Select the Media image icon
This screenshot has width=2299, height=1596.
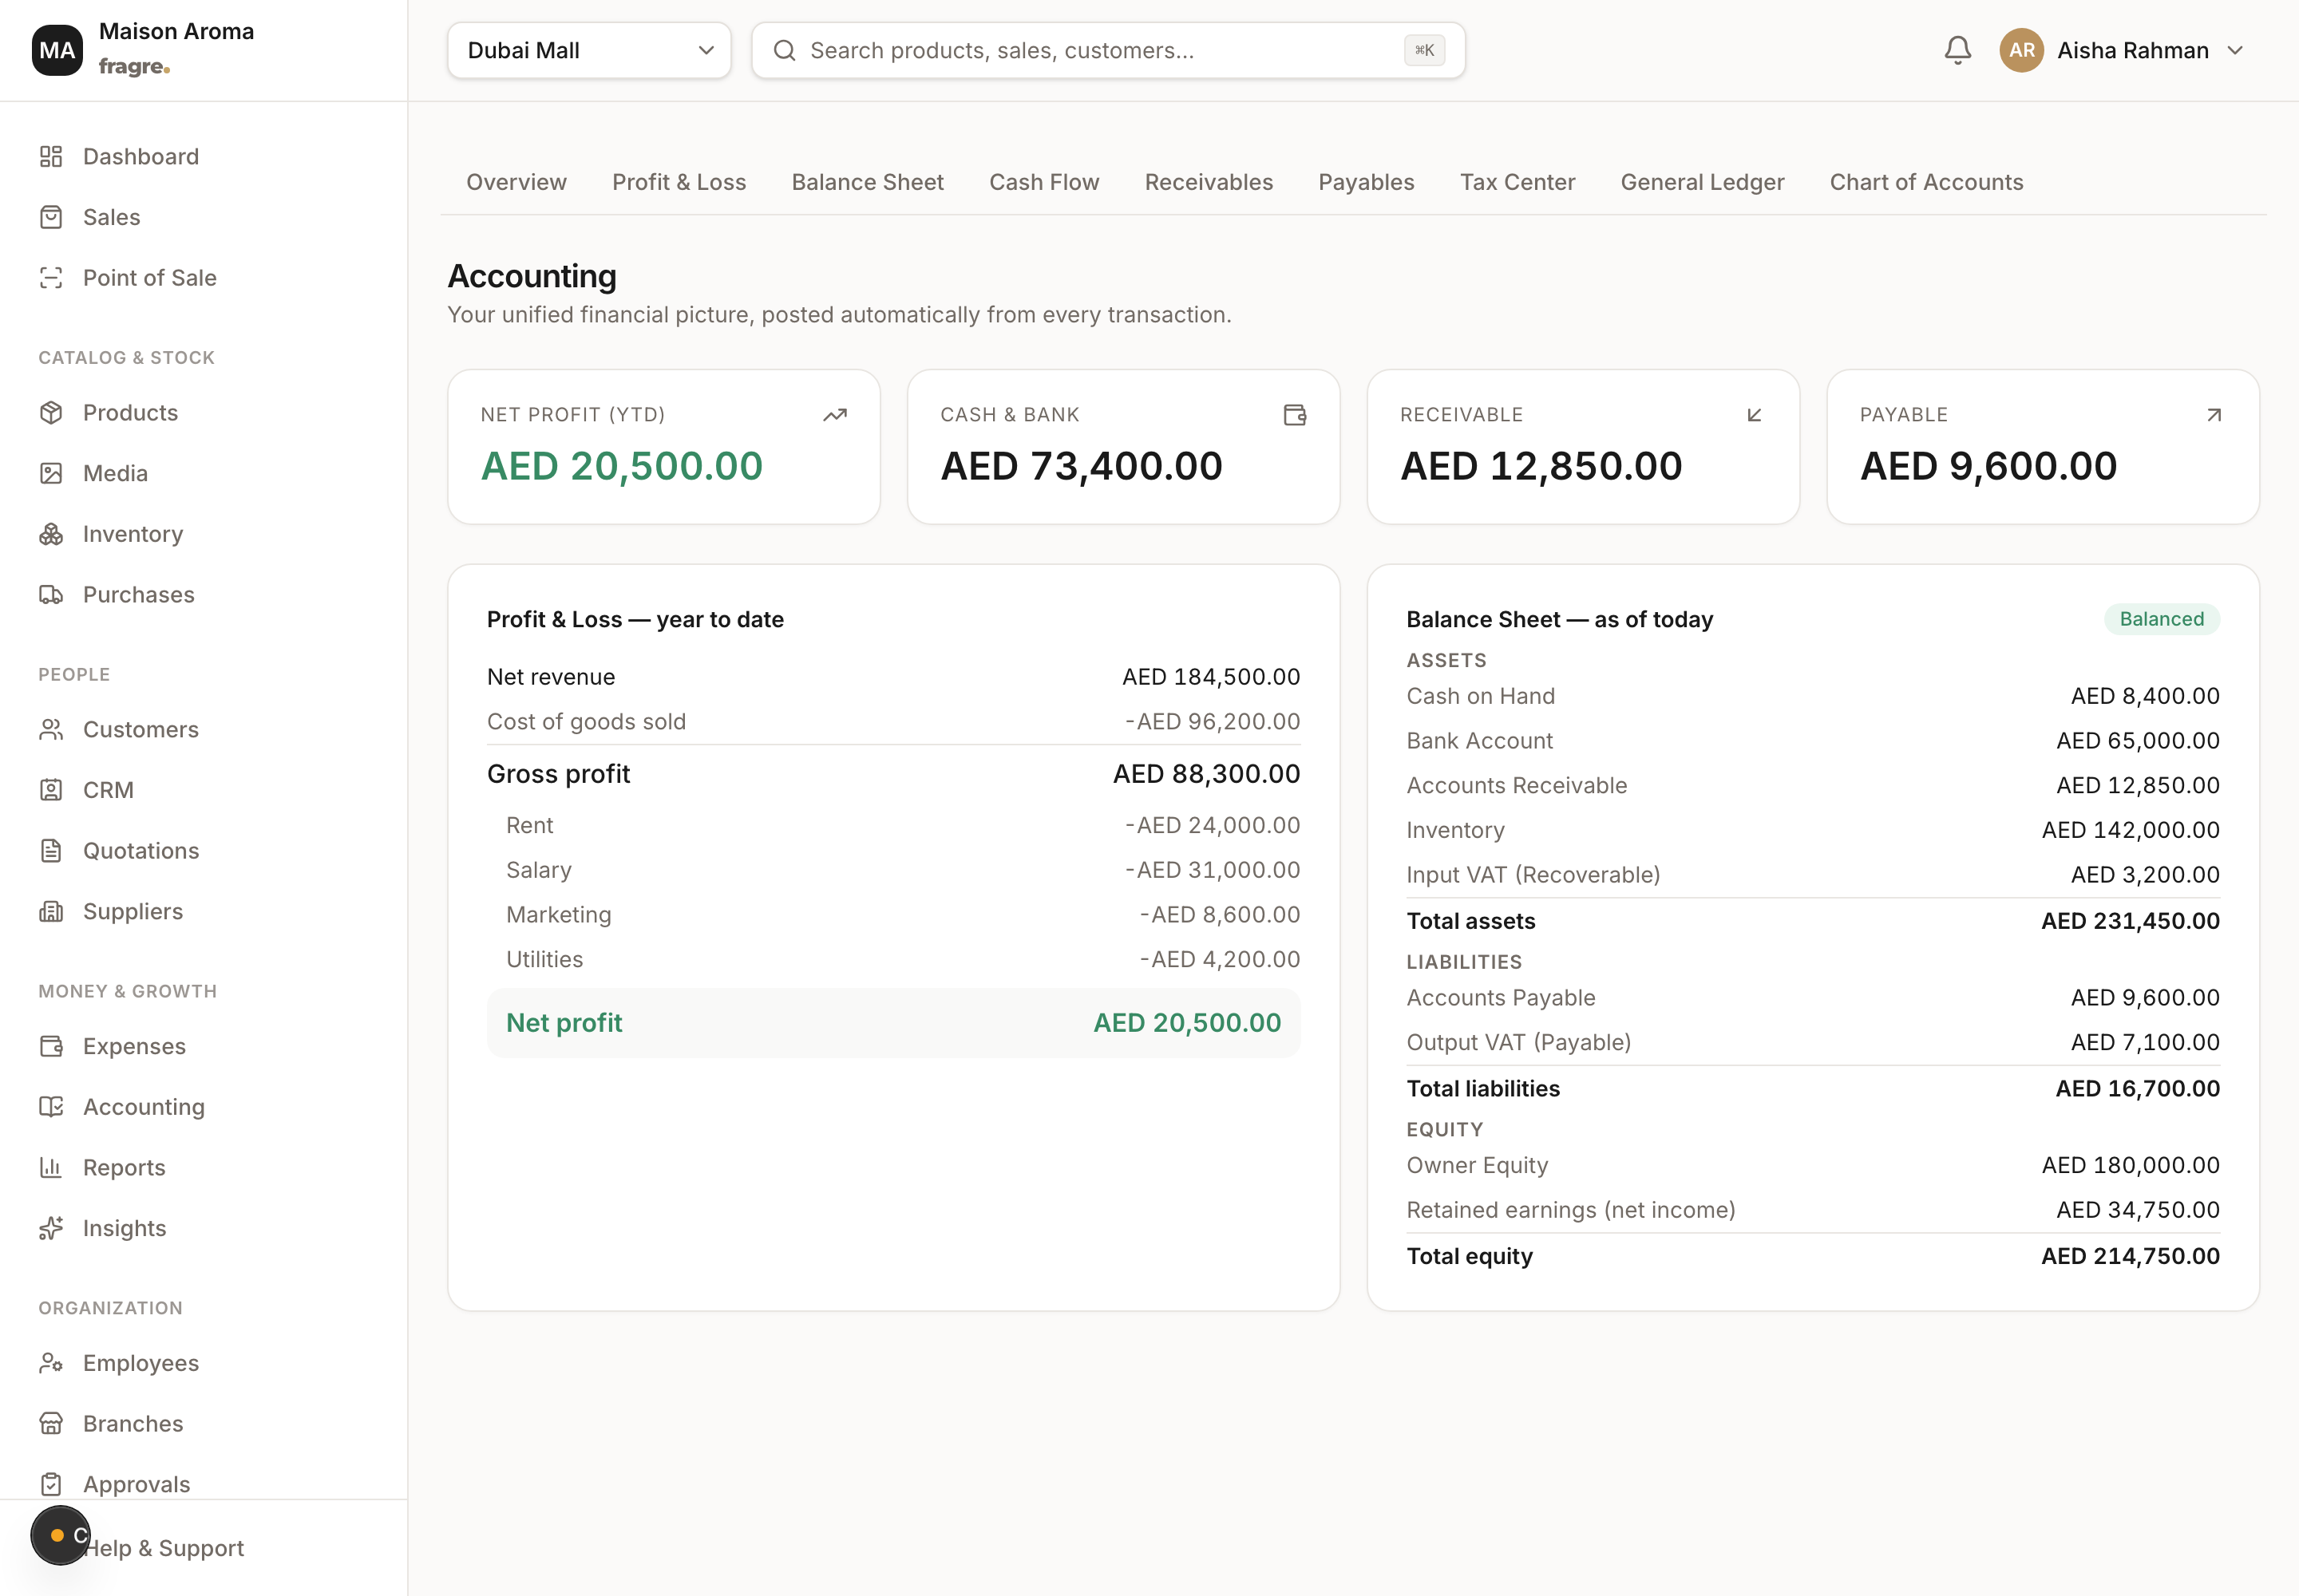click(x=51, y=473)
